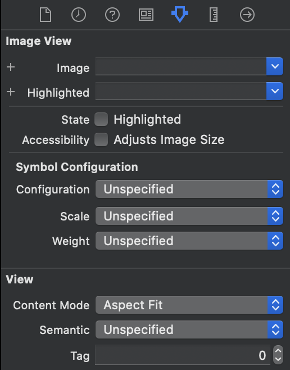
Task: Show the Connections inspector arrow icon
Action: click(247, 15)
